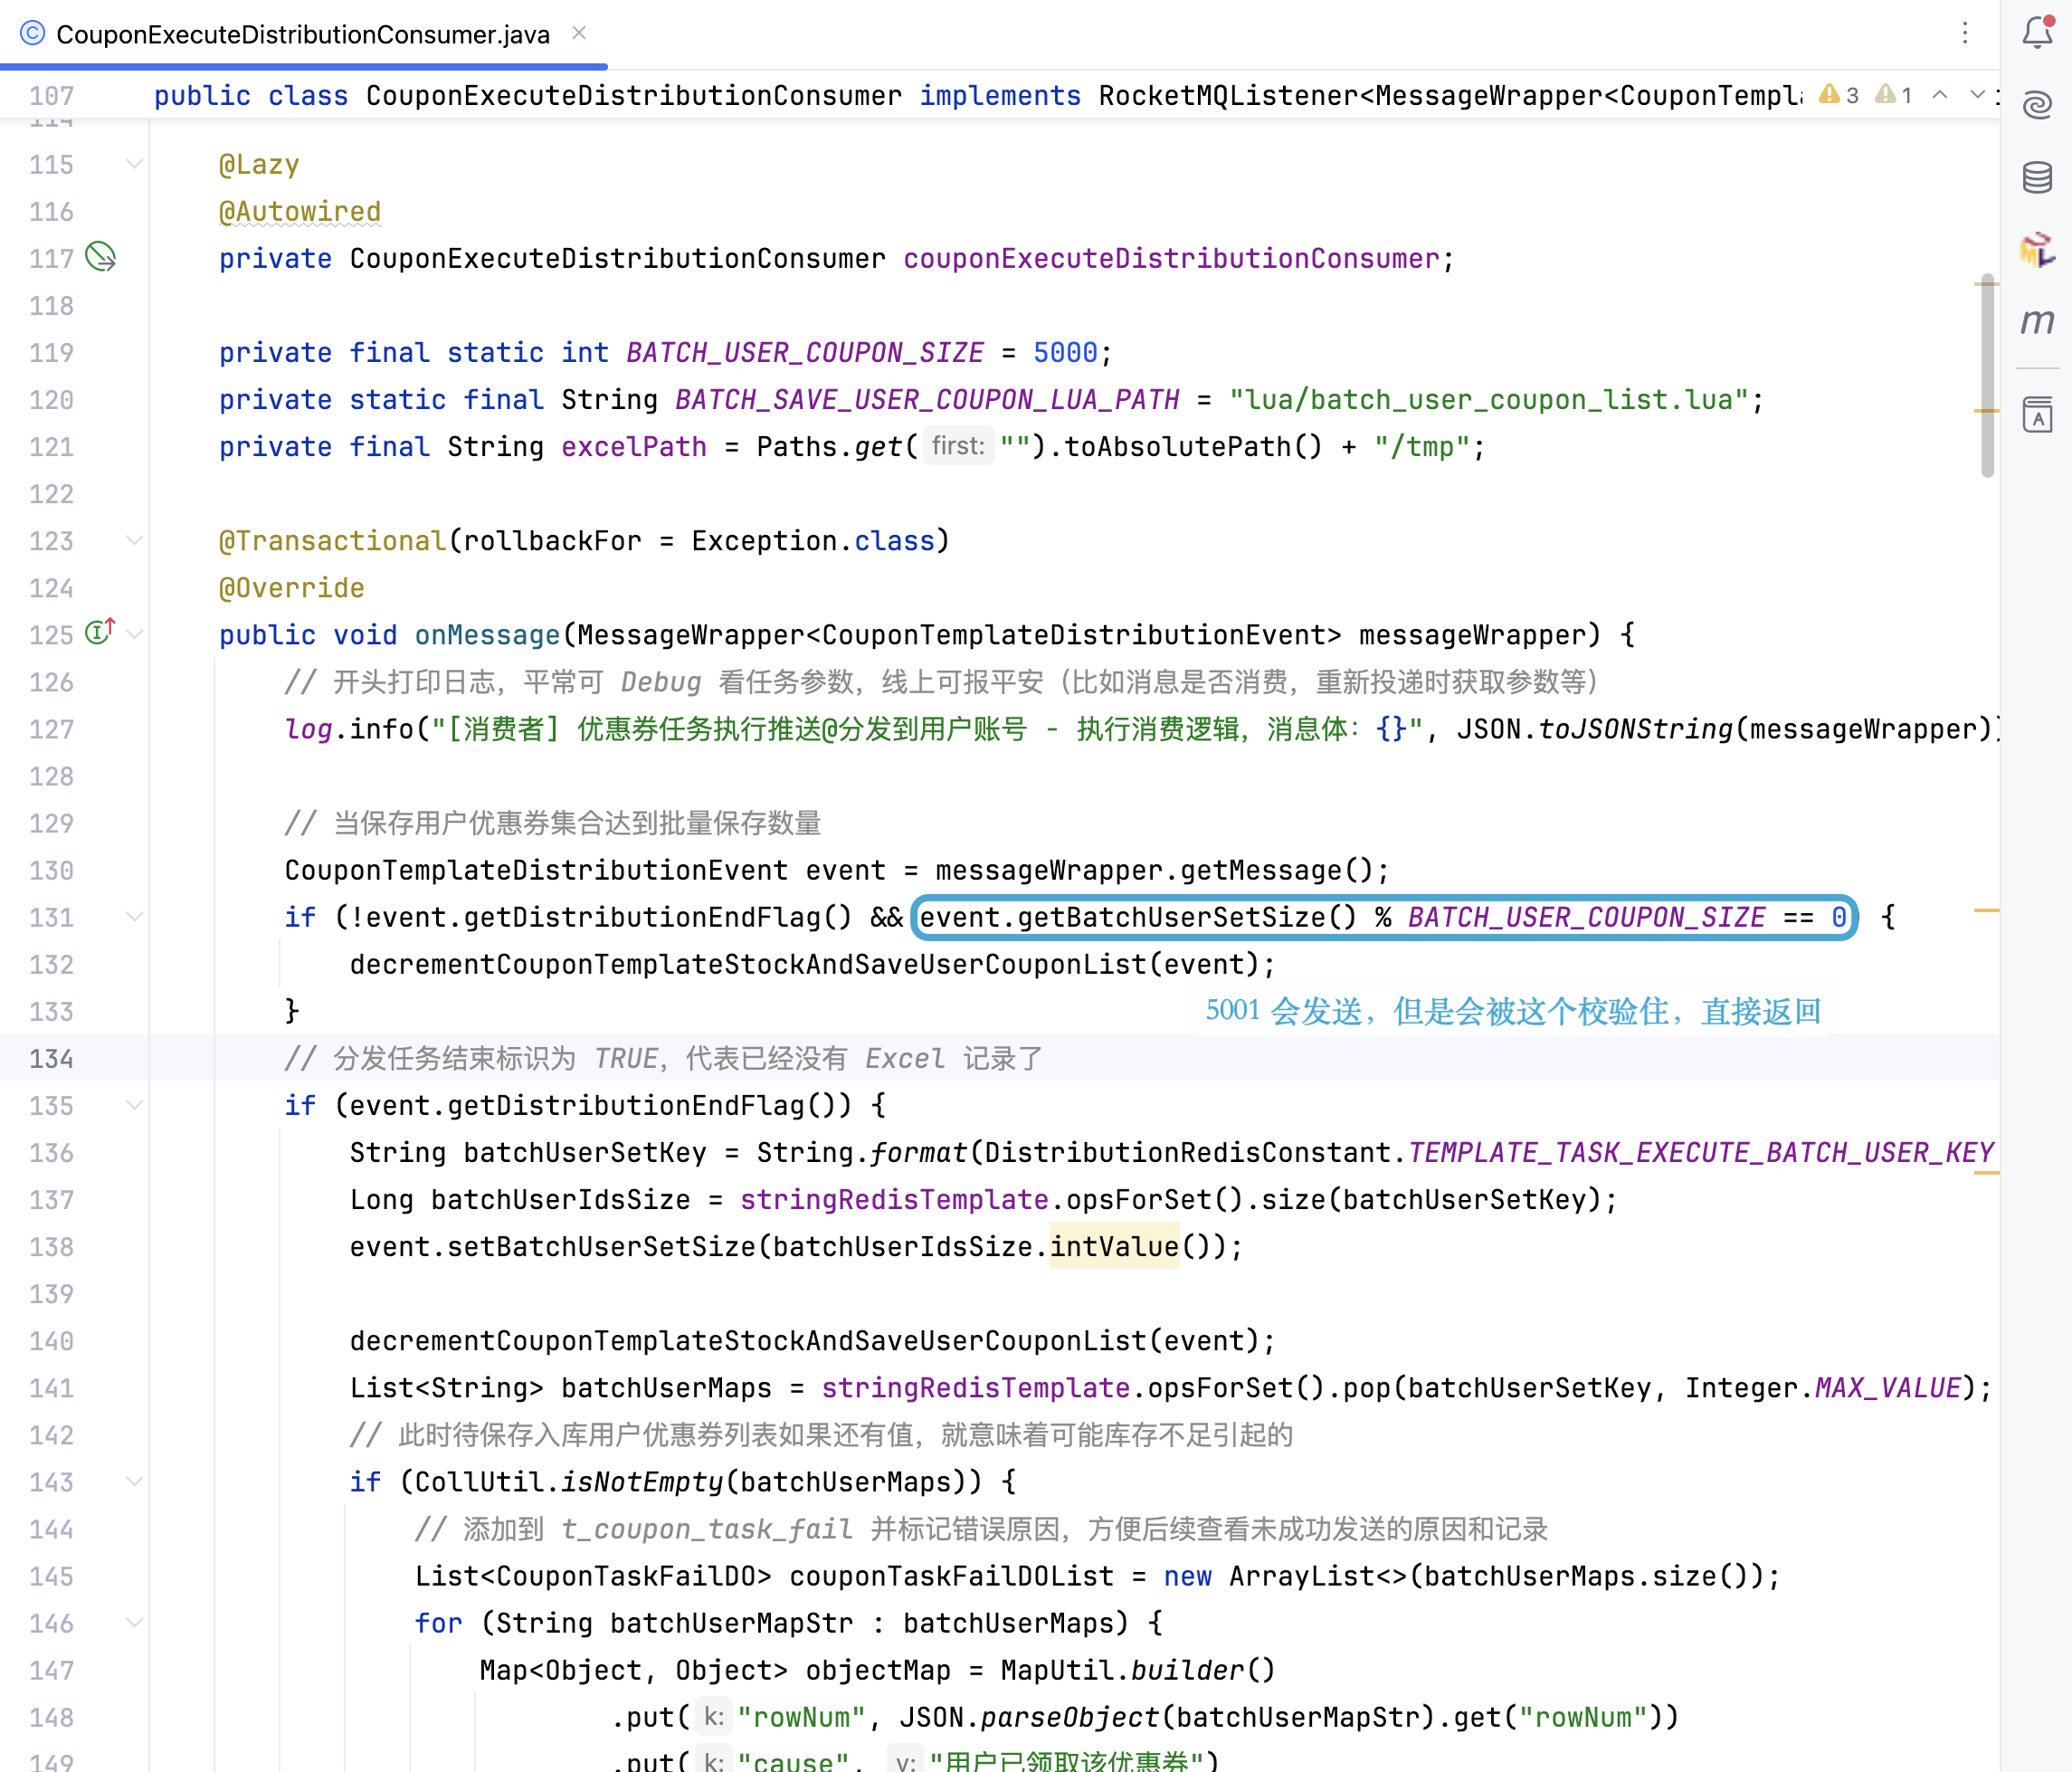Image resolution: width=2072 pixels, height=1772 pixels.
Task: Collapse the if block at line 131
Action: tap(134, 917)
